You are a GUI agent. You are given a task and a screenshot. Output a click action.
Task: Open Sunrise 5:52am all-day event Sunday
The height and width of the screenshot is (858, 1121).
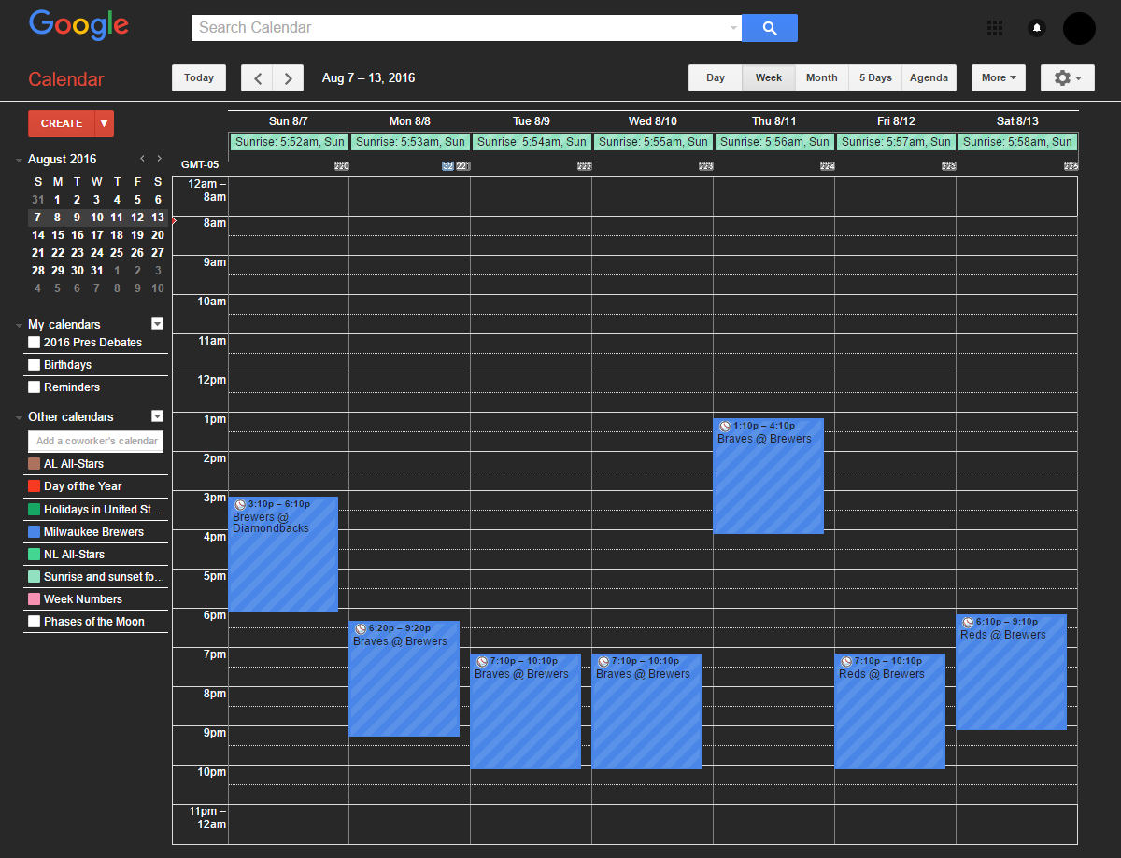[x=289, y=142]
